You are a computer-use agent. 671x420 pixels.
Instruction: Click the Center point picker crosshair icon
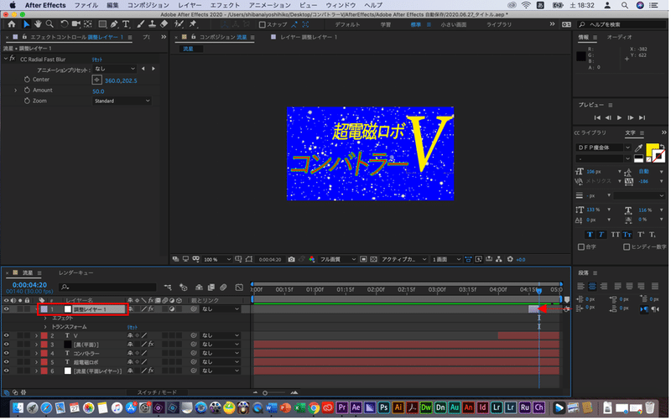[96, 80]
